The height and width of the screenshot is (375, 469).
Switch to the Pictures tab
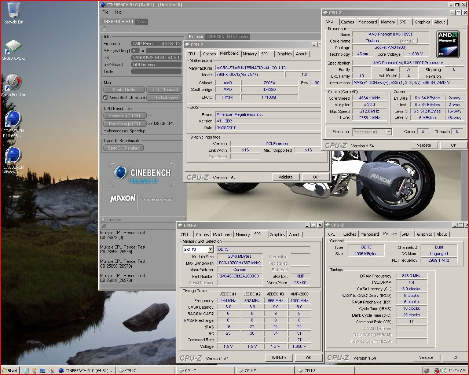coord(196,37)
